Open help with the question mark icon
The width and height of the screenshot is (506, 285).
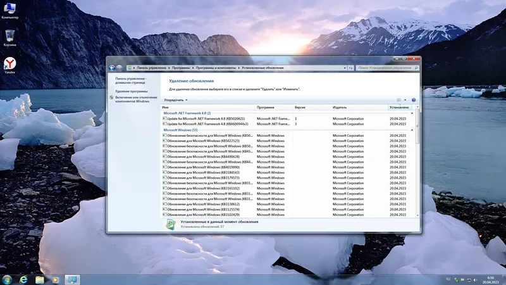(414, 100)
